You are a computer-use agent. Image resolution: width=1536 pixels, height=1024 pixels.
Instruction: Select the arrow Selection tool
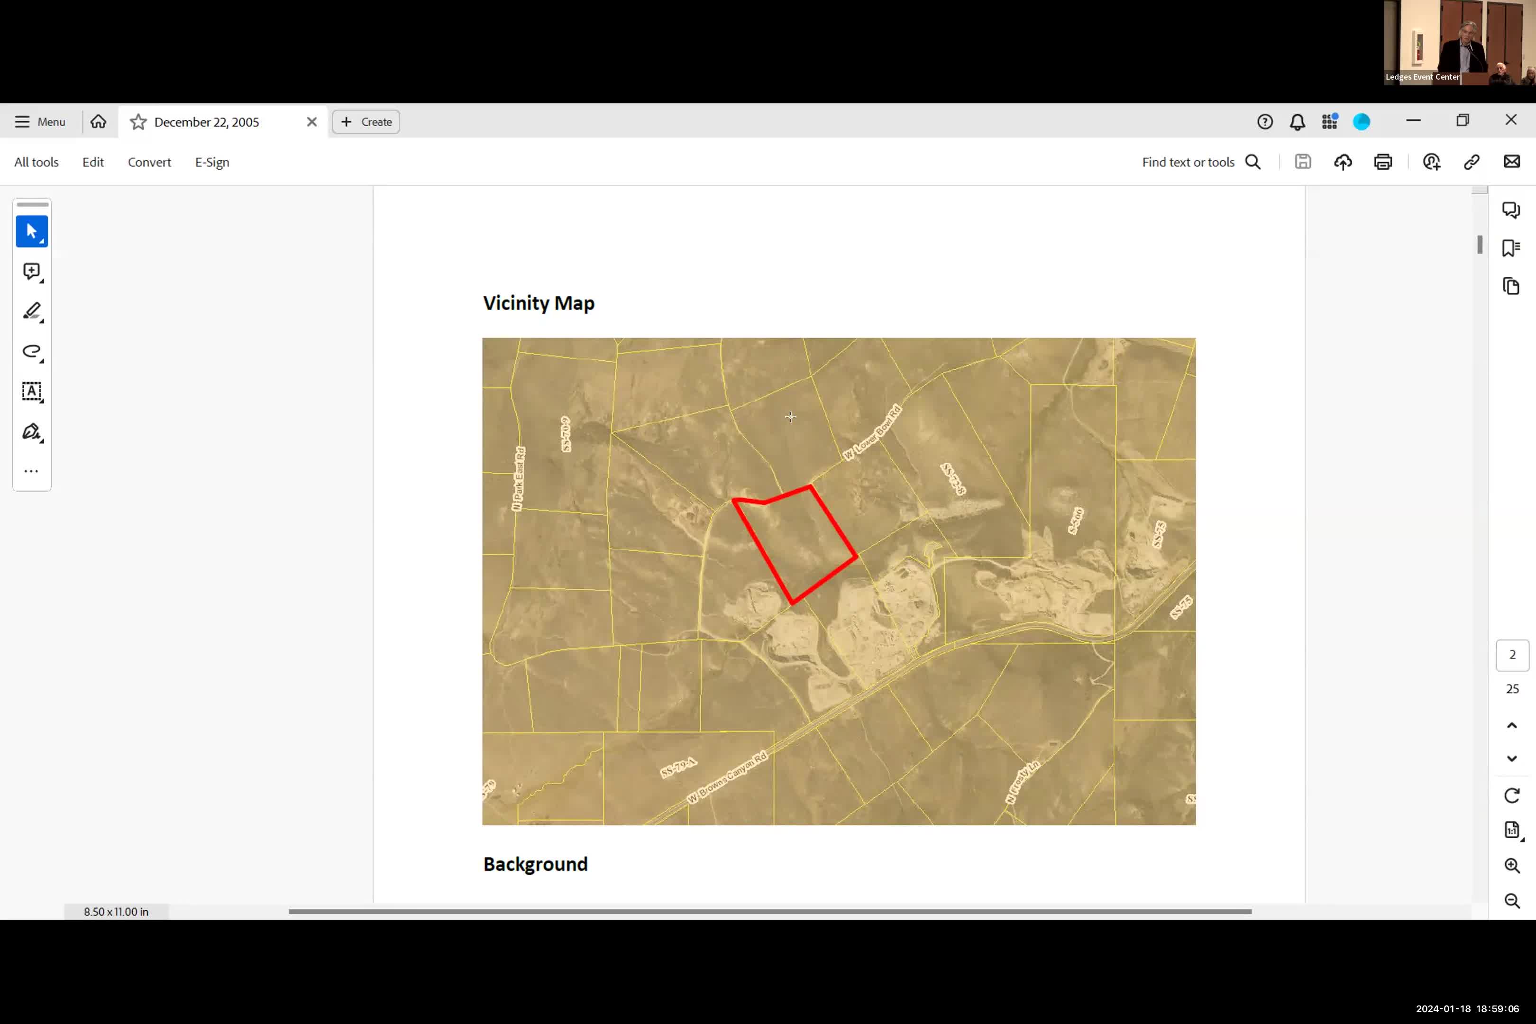point(31,231)
